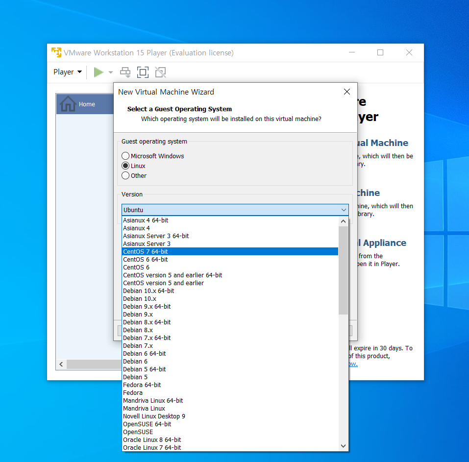Image resolution: width=469 pixels, height=462 pixels.
Task: Click the version list scrollbar thumb
Action: click(344, 270)
